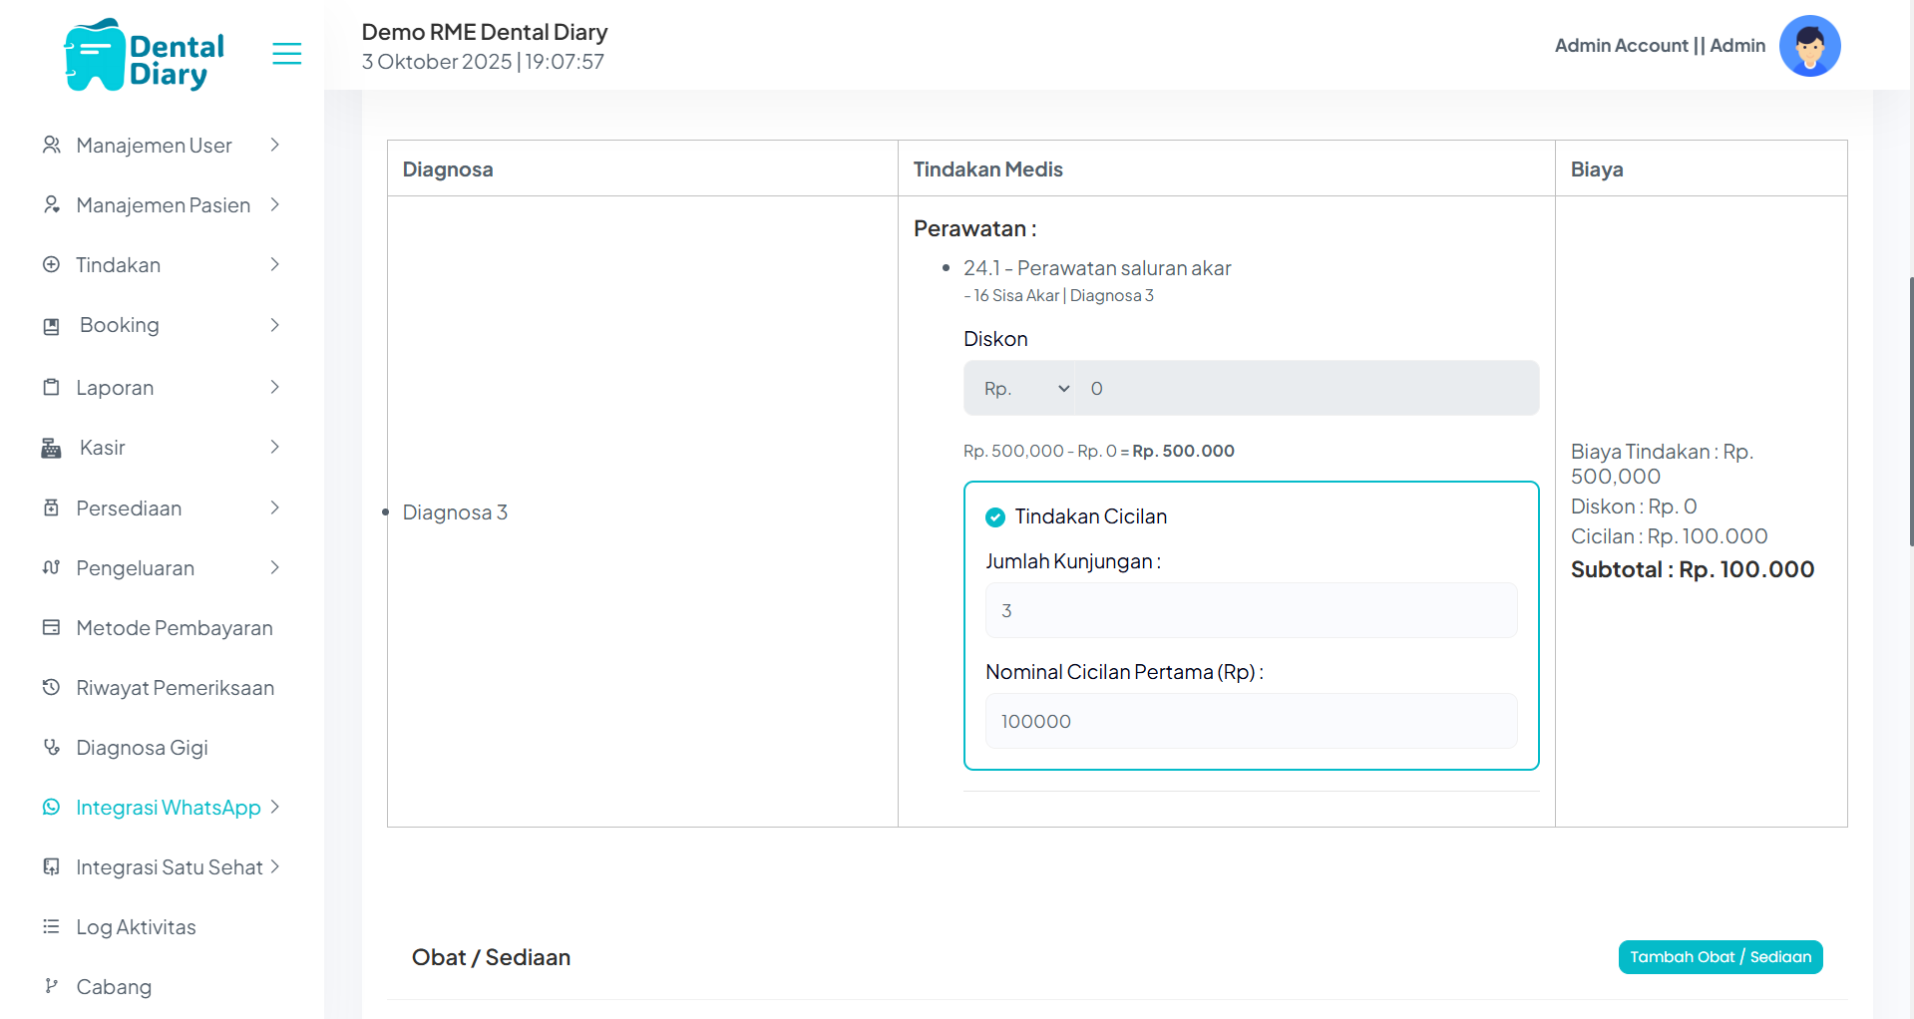Click the Log Aktivitas list icon
1914x1019 pixels.
[x=52, y=926]
